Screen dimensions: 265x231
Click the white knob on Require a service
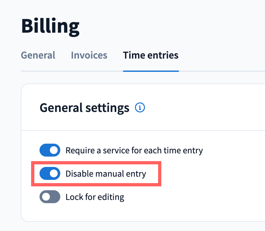click(x=54, y=150)
